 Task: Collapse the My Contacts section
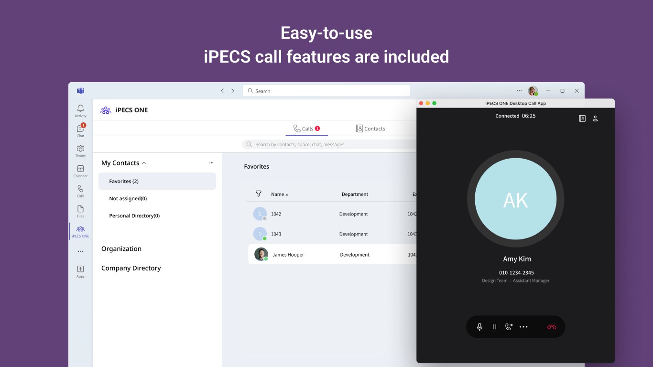click(144, 163)
